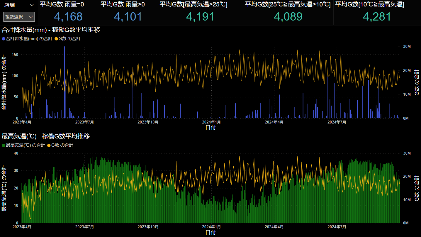
Task: Open the 複数選択 store dropdown
Action: click(x=19, y=17)
